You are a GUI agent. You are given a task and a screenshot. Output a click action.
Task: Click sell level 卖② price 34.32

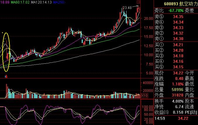(178, 33)
